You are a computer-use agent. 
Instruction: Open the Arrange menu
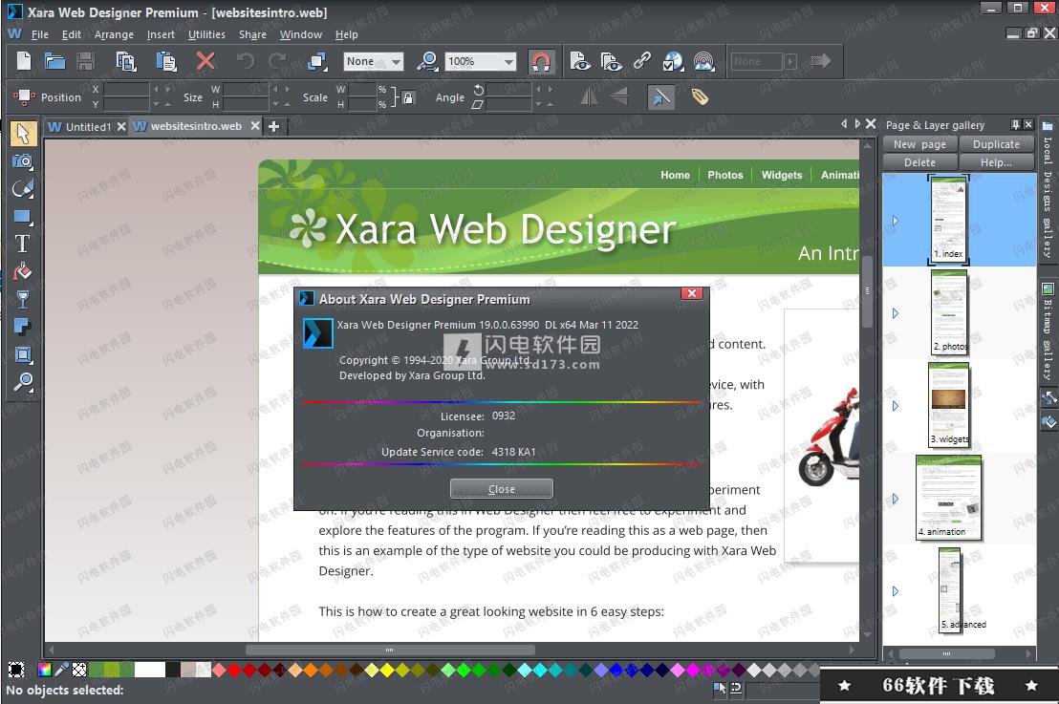pyautogui.click(x=114, y=34)
